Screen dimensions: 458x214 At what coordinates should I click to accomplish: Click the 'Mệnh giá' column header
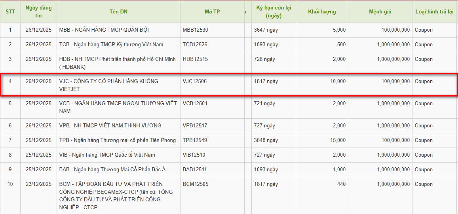(380, 12)
